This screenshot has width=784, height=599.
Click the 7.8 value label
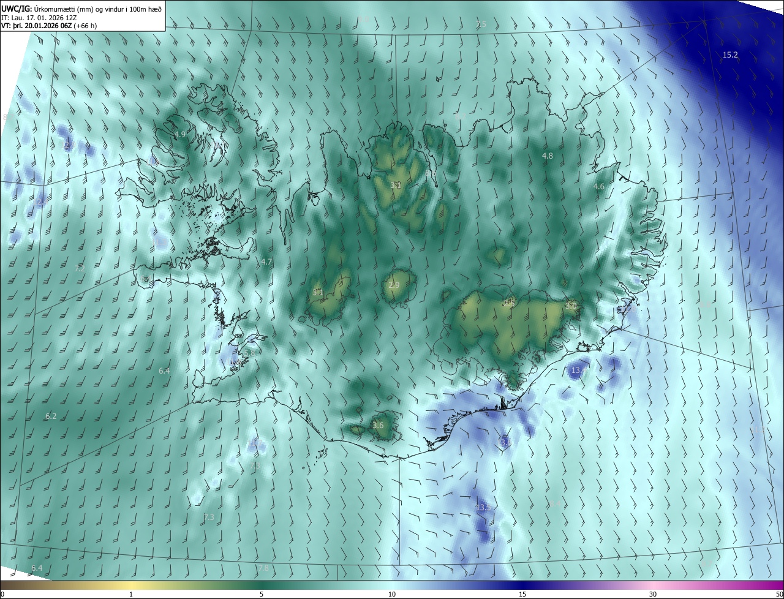point(263,569)
